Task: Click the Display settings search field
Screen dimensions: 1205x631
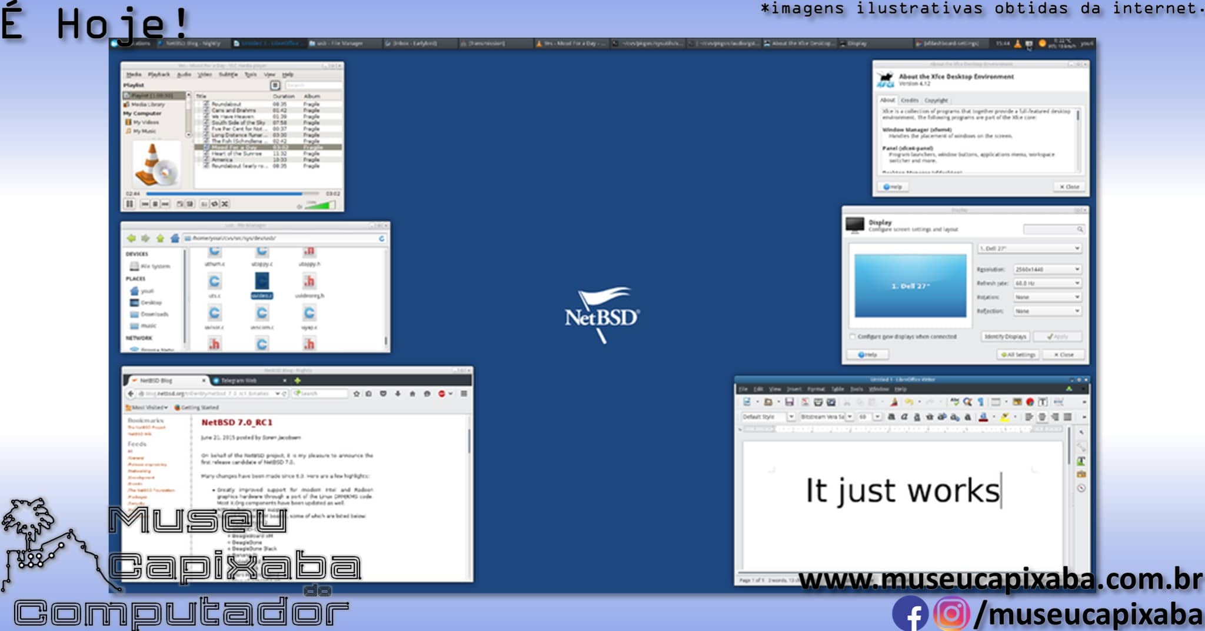Action: coord(1053,229)
